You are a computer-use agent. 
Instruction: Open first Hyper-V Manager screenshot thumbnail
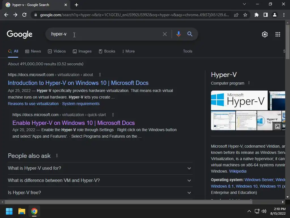(x=223, y=120)
